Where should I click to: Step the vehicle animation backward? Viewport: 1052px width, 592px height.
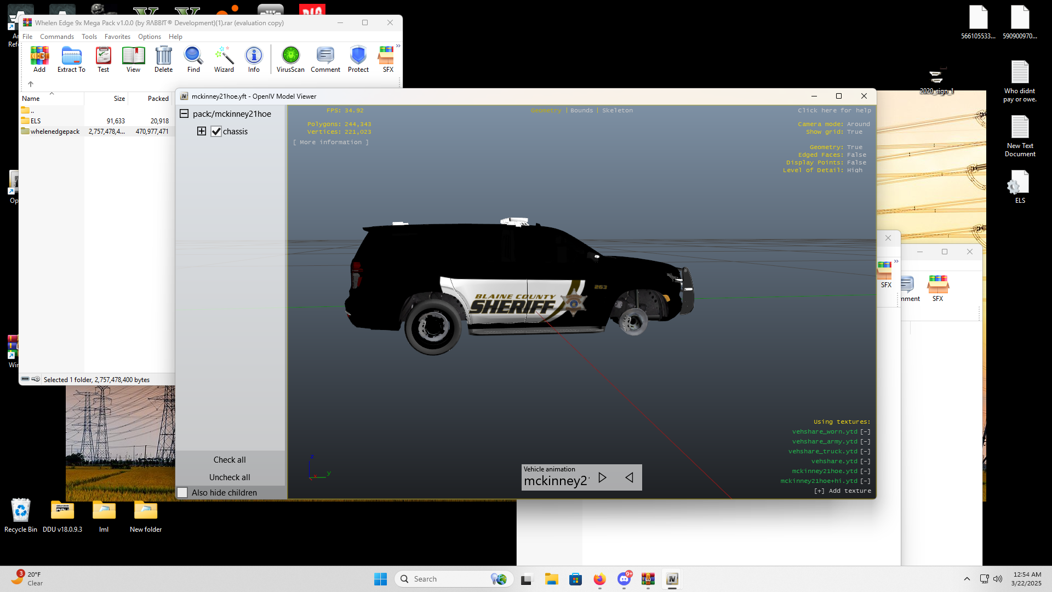pyautogui.click(x=630, y=477)
